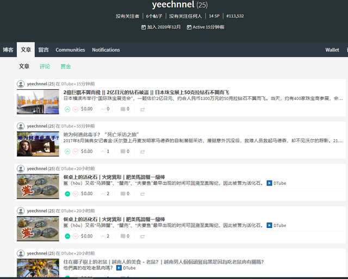Viewport: 348px width, 279px height.
Task: Click the calendar icon beside 加入 2020年12月
Action: (144, 27)
